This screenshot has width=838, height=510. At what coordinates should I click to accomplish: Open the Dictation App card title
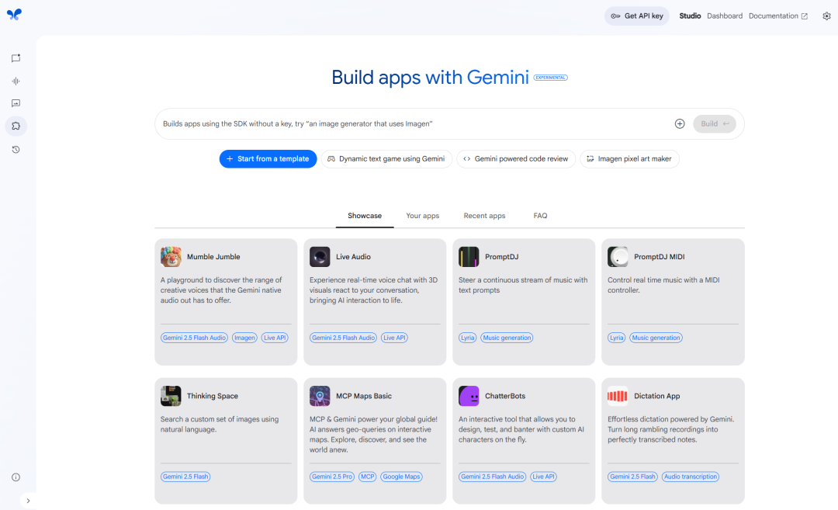[657, 396]
